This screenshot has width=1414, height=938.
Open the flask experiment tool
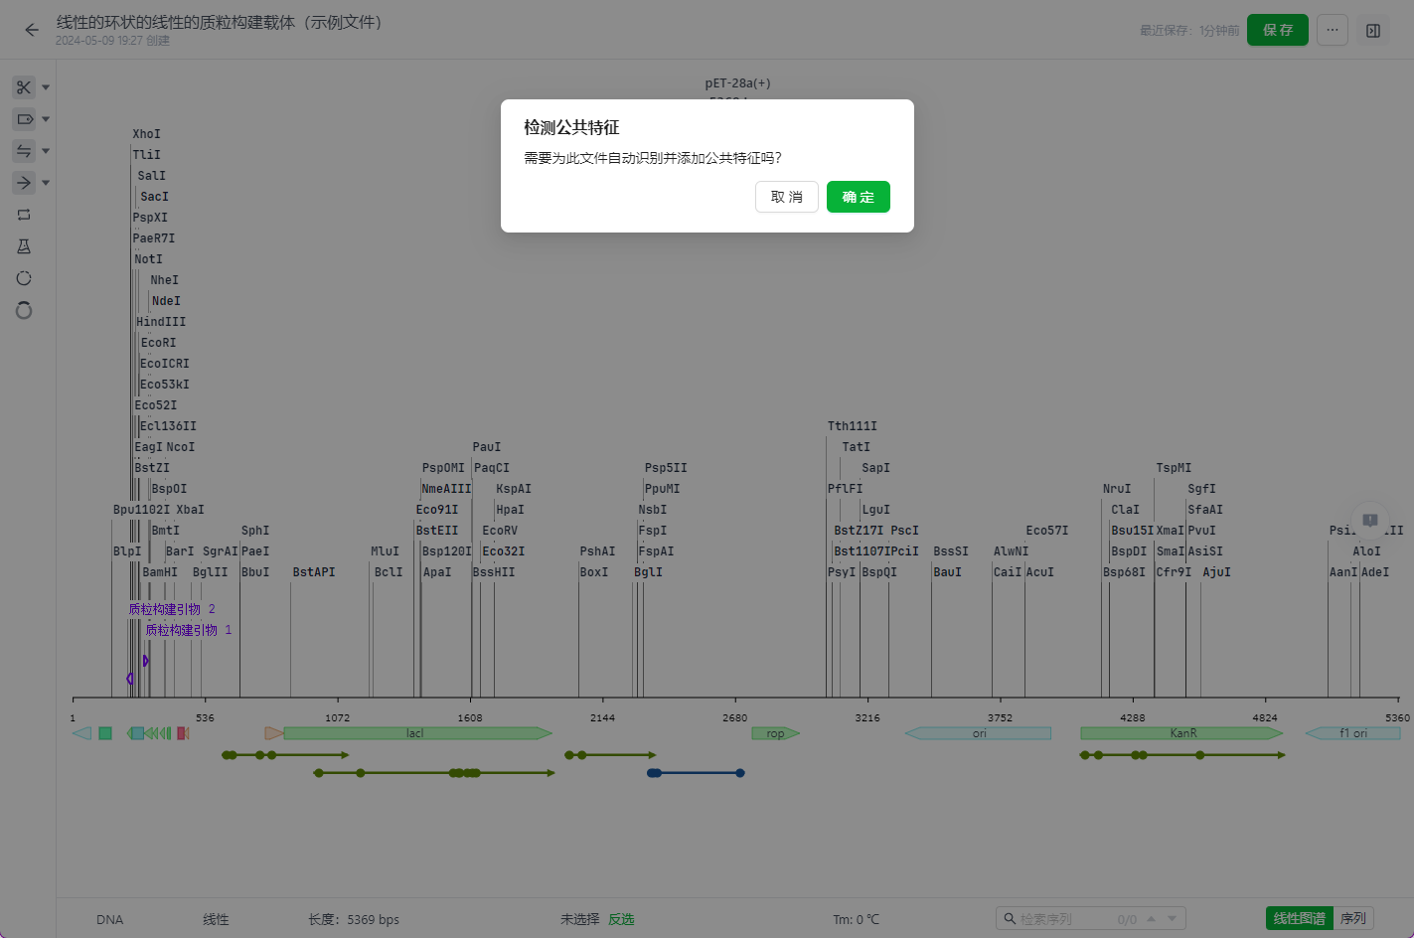pos(24,246)
